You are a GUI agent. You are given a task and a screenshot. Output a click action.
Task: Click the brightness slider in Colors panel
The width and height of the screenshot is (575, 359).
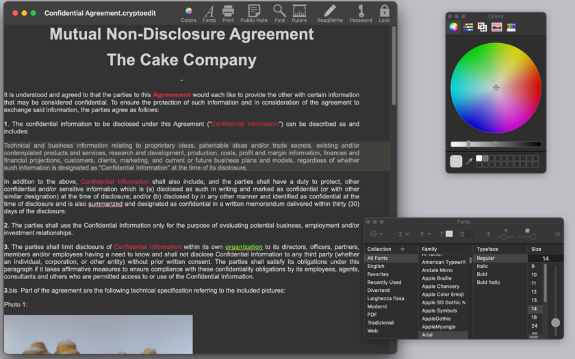click(496, 144)
